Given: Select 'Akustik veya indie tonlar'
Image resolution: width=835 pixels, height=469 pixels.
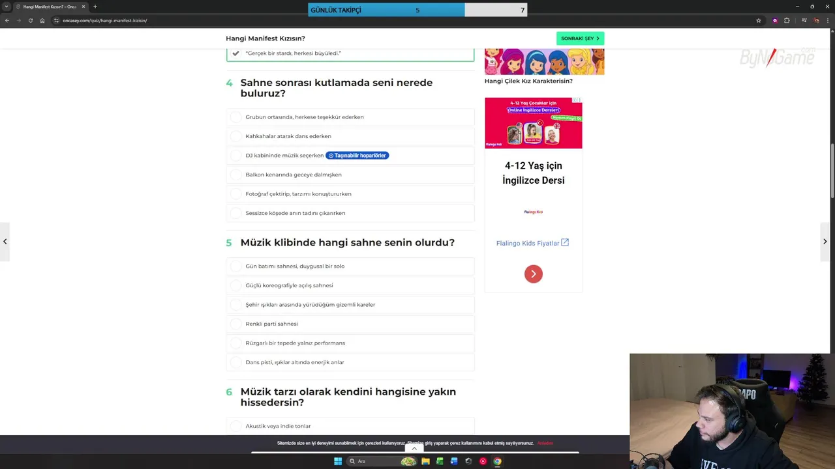Looking at the screenshot, I should click(x=350, y=426).
